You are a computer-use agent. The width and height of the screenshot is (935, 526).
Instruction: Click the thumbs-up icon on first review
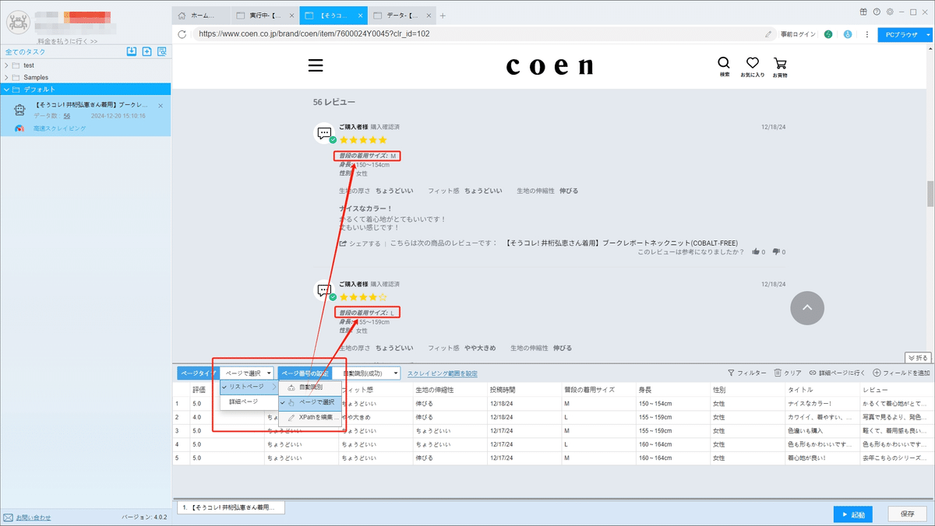click(755, 252)
